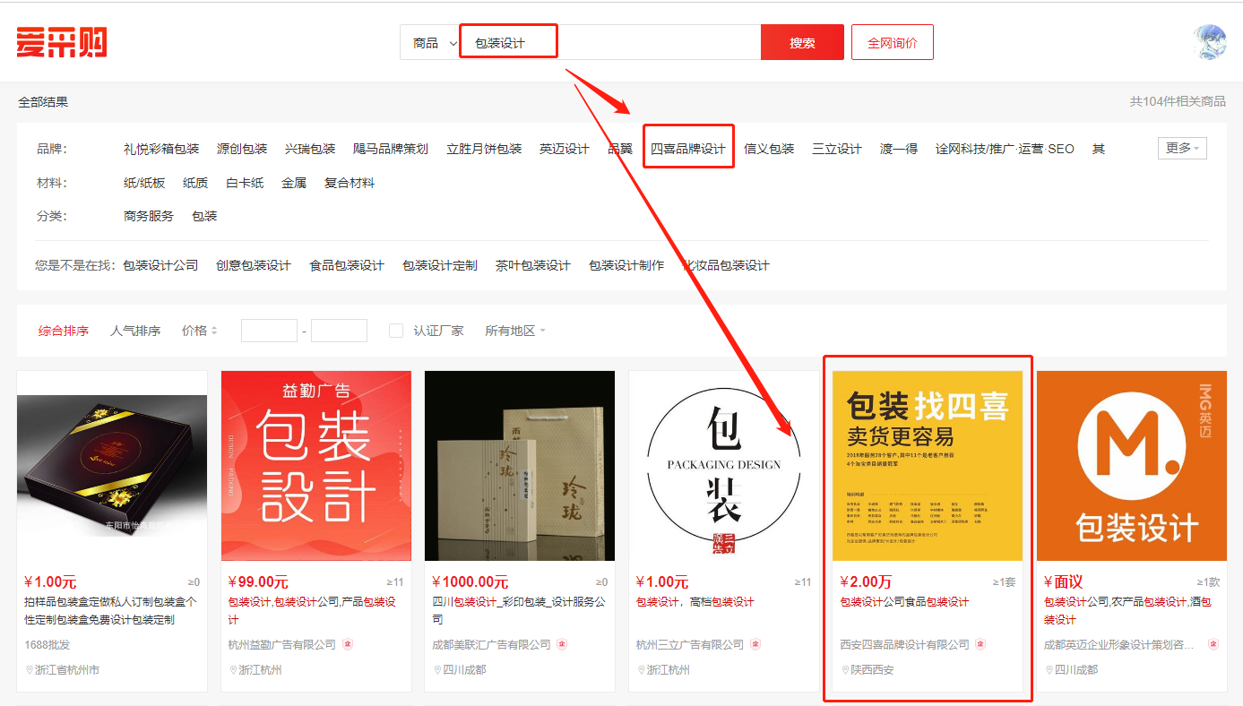
Task: Filter by brand 英迈设计
Action: [x=565, y=149]
